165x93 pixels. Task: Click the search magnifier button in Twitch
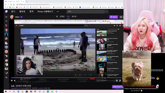coord(107,12)
